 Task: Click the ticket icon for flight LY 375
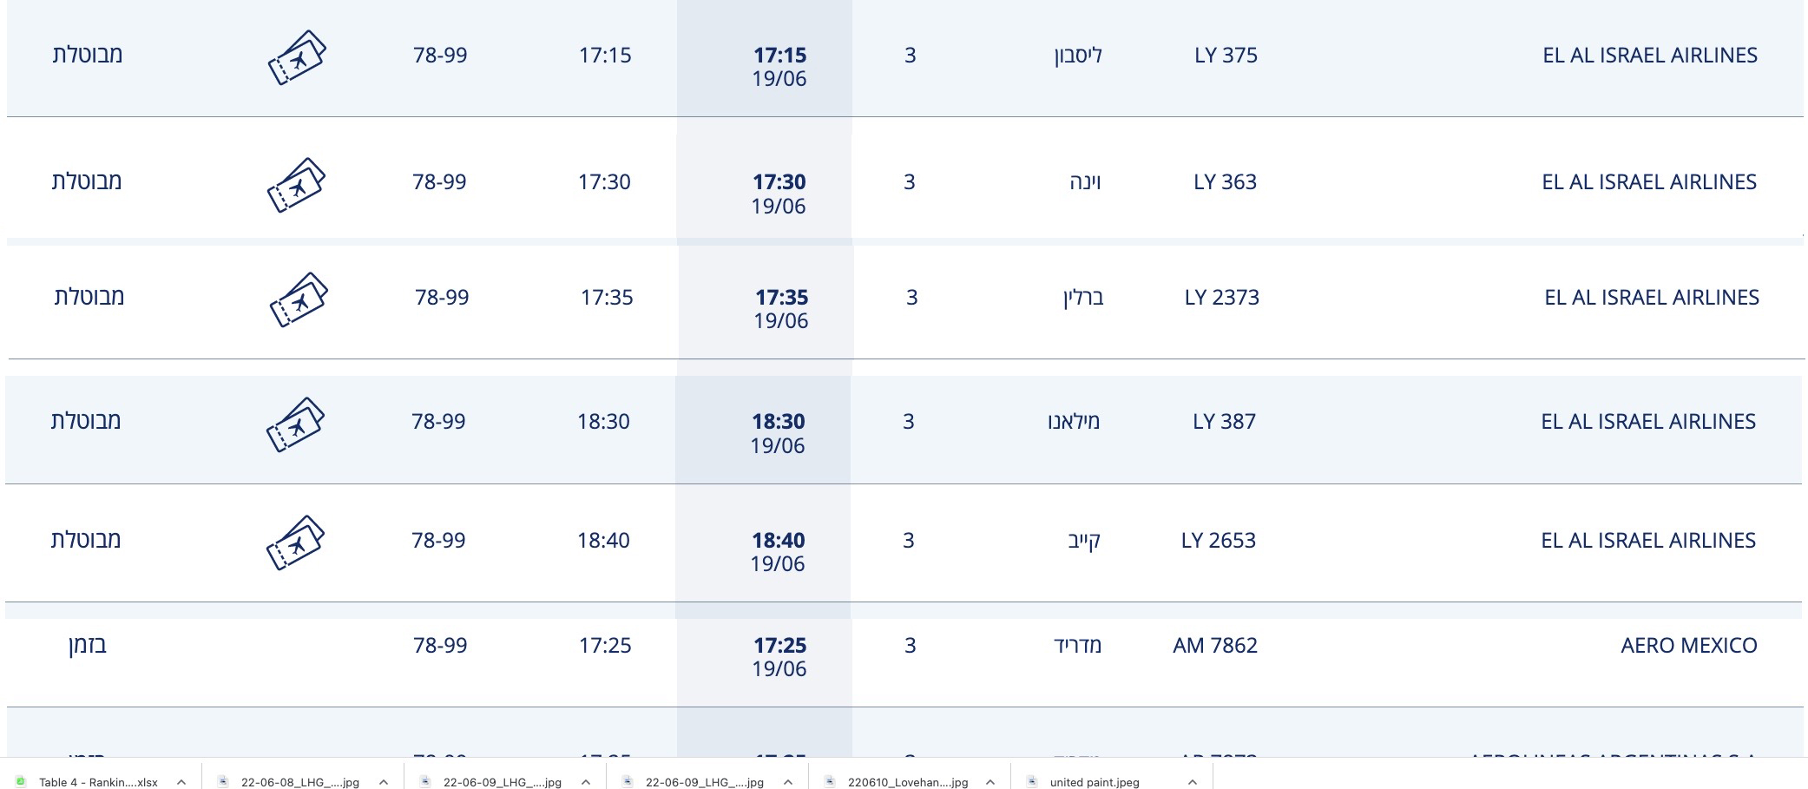(x=297, y=57)
